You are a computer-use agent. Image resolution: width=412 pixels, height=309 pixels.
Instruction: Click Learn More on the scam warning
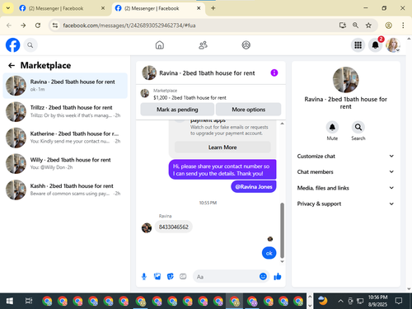coord(222,147)
